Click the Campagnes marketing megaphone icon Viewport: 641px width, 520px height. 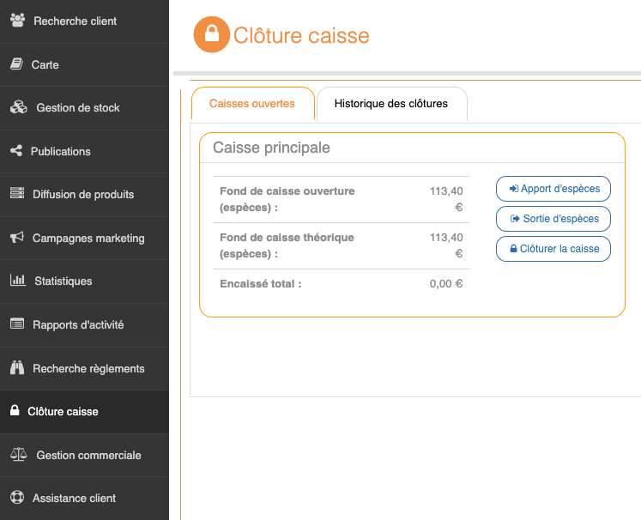(16, 238)
